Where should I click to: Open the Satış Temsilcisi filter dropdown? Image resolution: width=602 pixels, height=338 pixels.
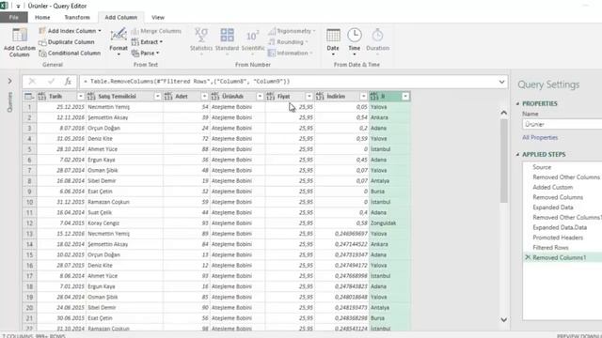(x=157, y=96)
